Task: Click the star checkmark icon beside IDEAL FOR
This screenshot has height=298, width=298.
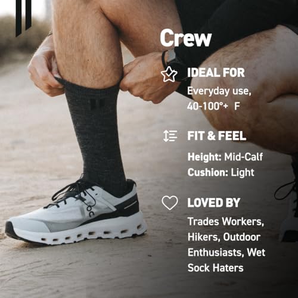Action: click(x=169, y=74)
